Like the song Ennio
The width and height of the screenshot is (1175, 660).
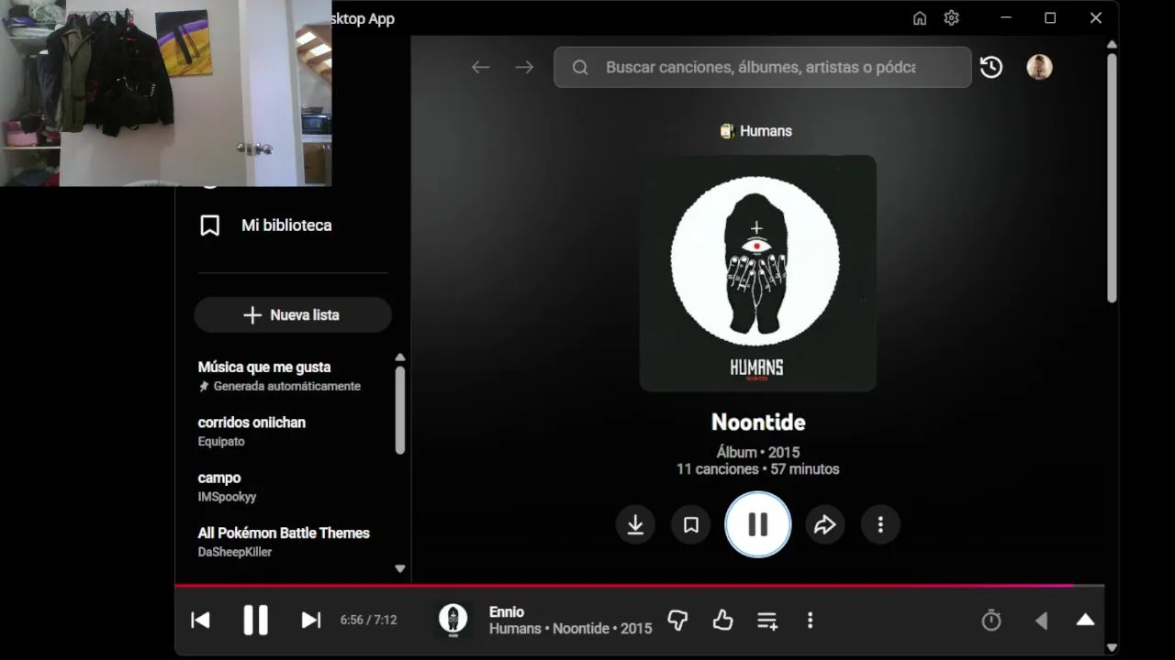tap(723, 621)
